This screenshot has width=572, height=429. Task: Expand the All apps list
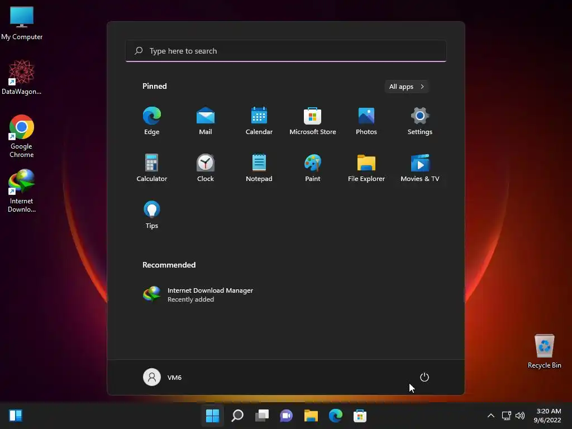(x=407, y=87)
